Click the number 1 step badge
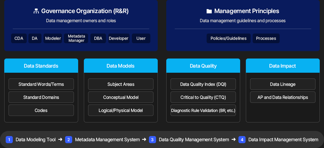324x148 pixels. [9, 139]
